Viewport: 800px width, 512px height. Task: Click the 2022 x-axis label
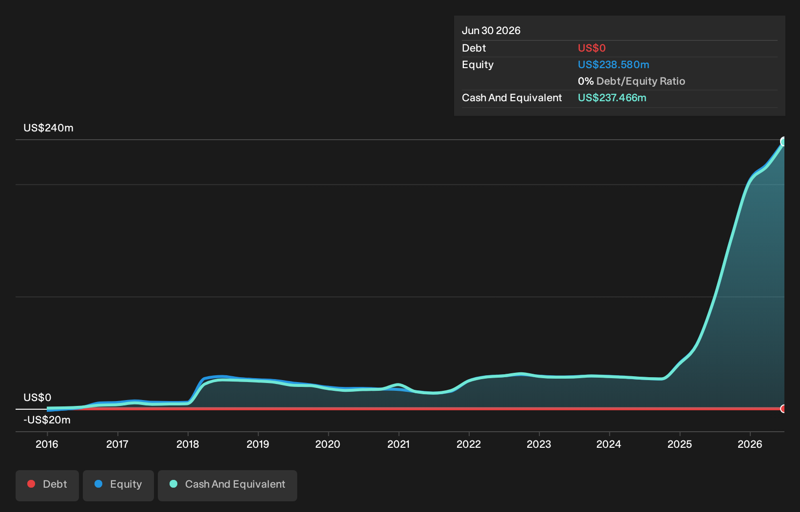pyautogui.click(x=469, y=444)
